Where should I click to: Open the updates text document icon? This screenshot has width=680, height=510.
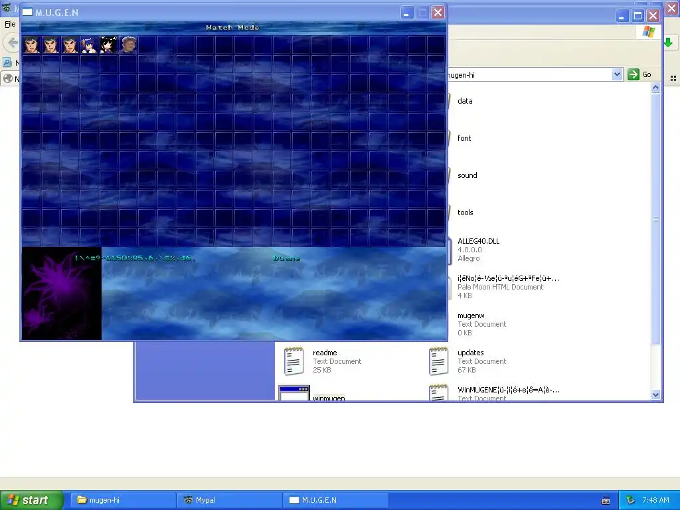tap(438, 361)
